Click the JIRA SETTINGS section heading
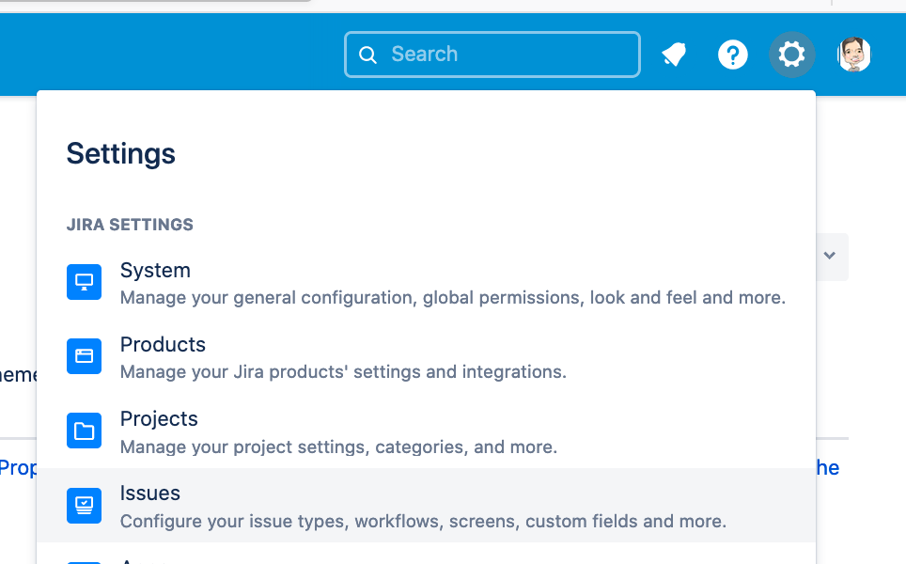 point(130,225)
